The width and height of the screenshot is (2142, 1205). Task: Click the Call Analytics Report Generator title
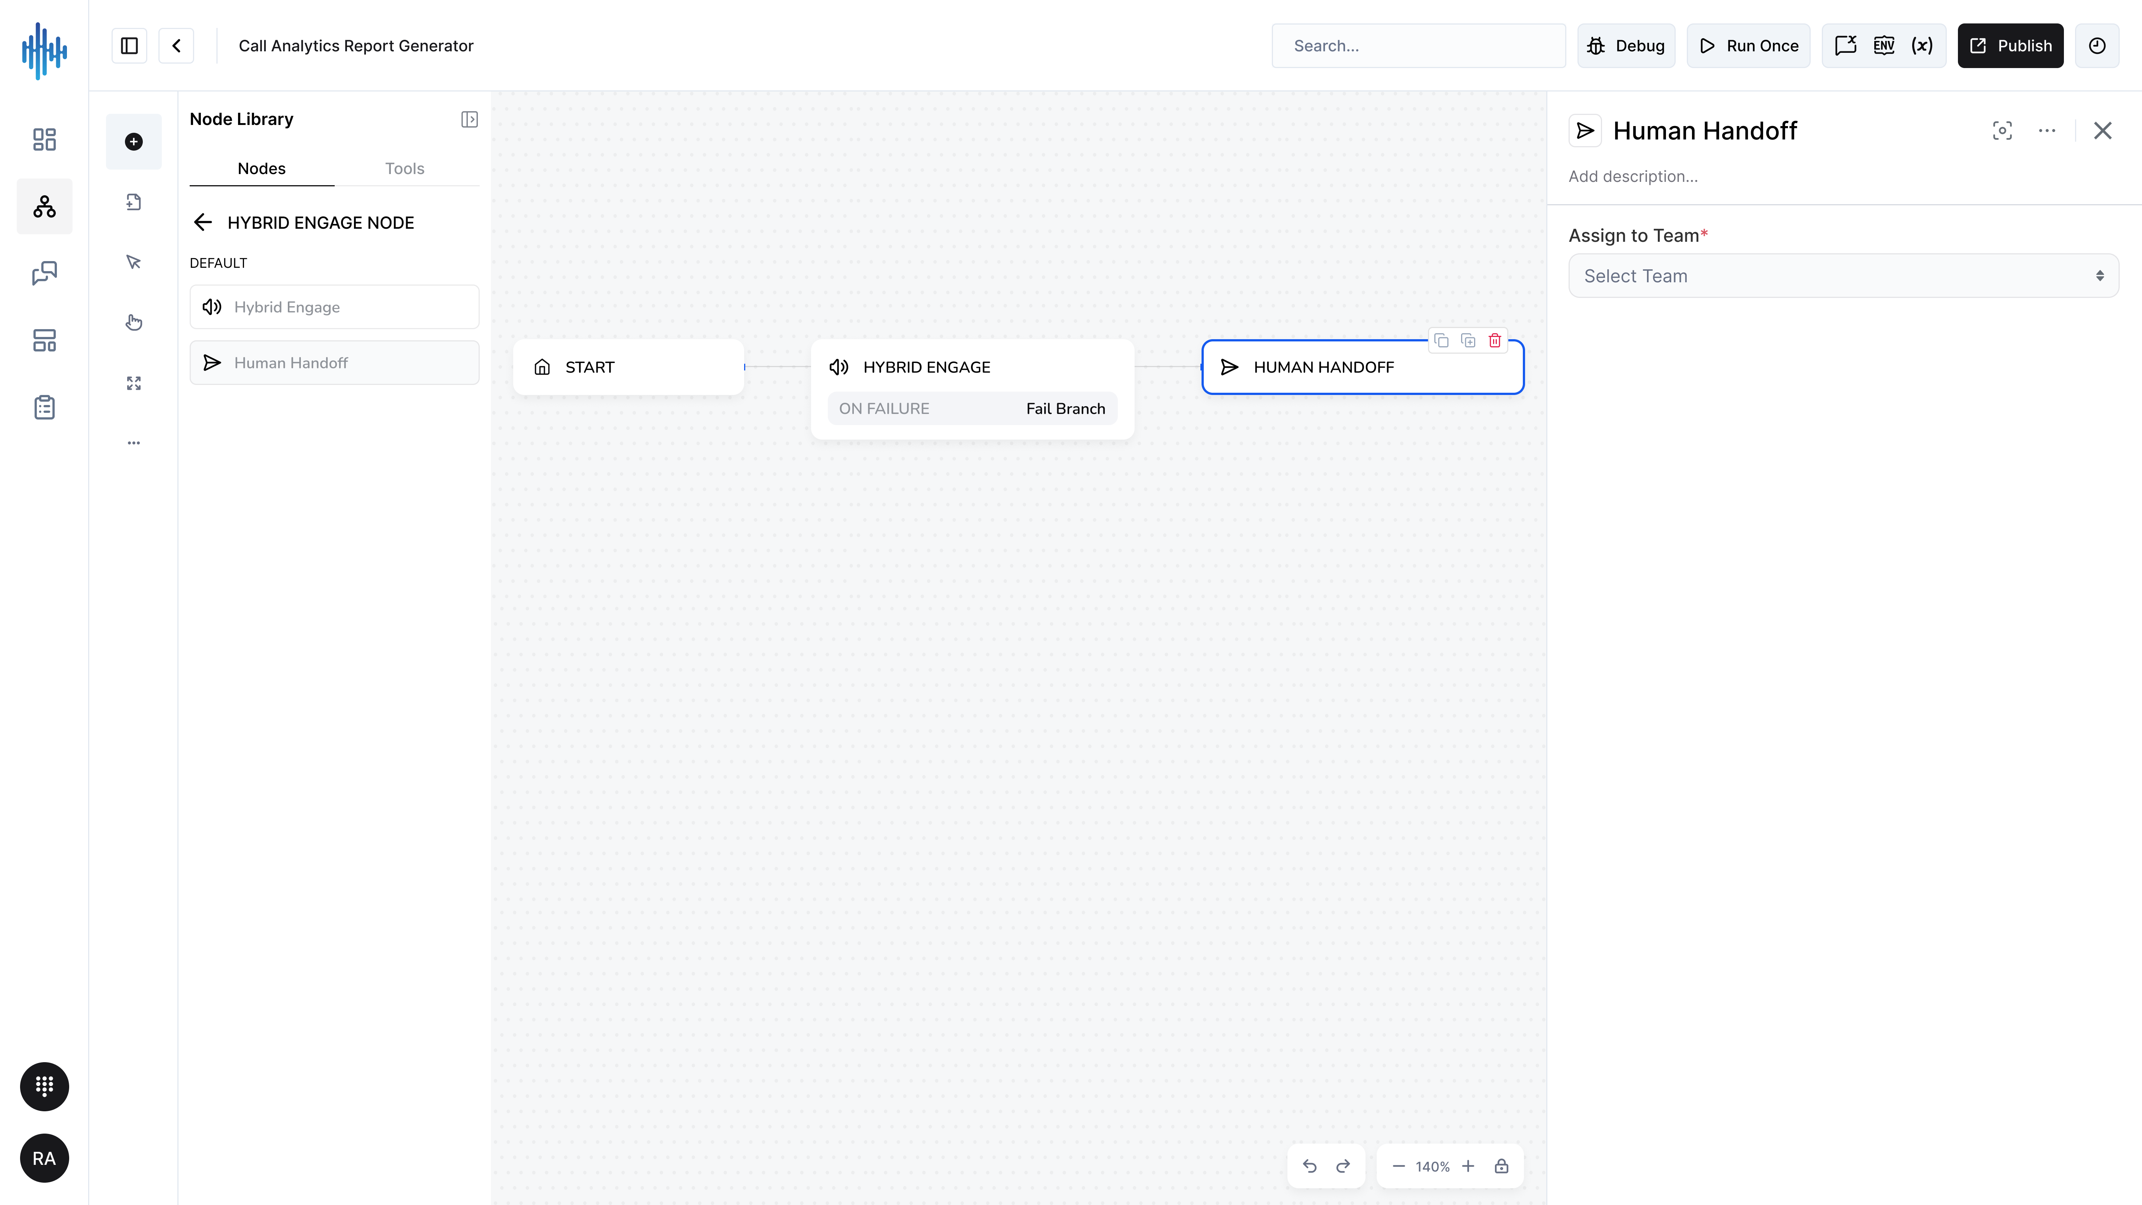tap(356, 46)
